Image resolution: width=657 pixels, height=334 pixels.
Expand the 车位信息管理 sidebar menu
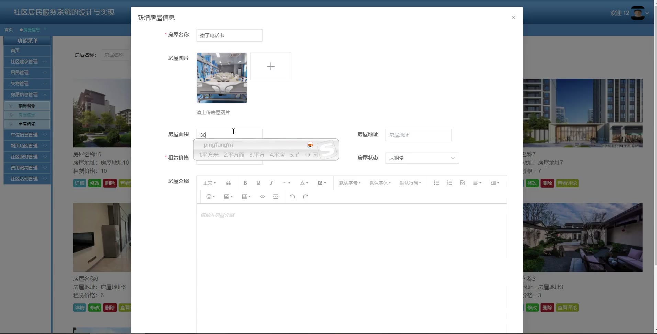pyautogui.click(x=27, y=135)
